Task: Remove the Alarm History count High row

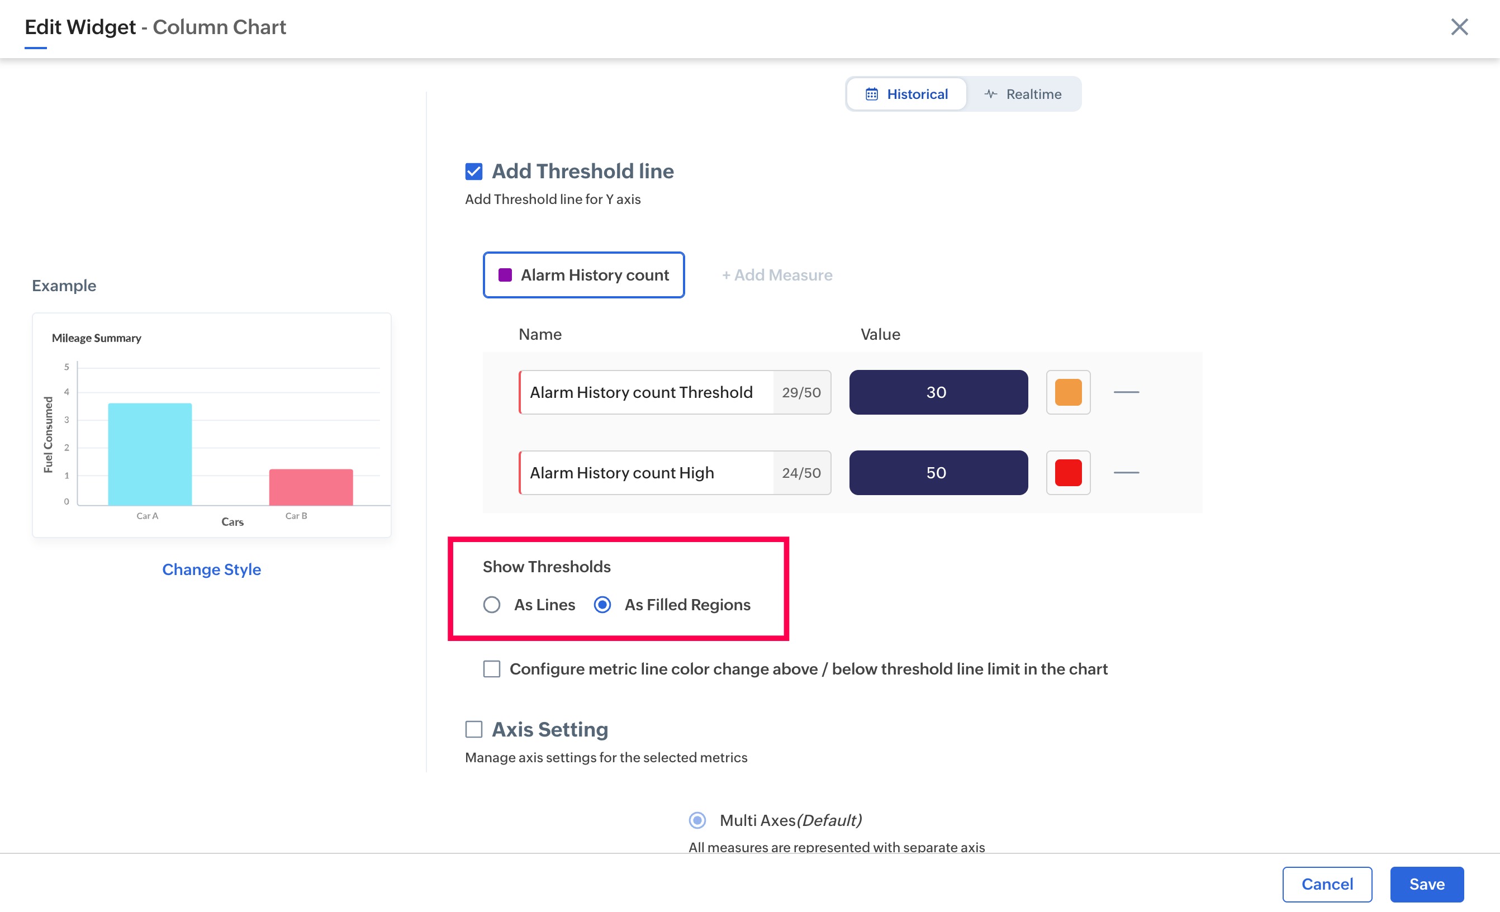Action: click(x=1126, y=472)
